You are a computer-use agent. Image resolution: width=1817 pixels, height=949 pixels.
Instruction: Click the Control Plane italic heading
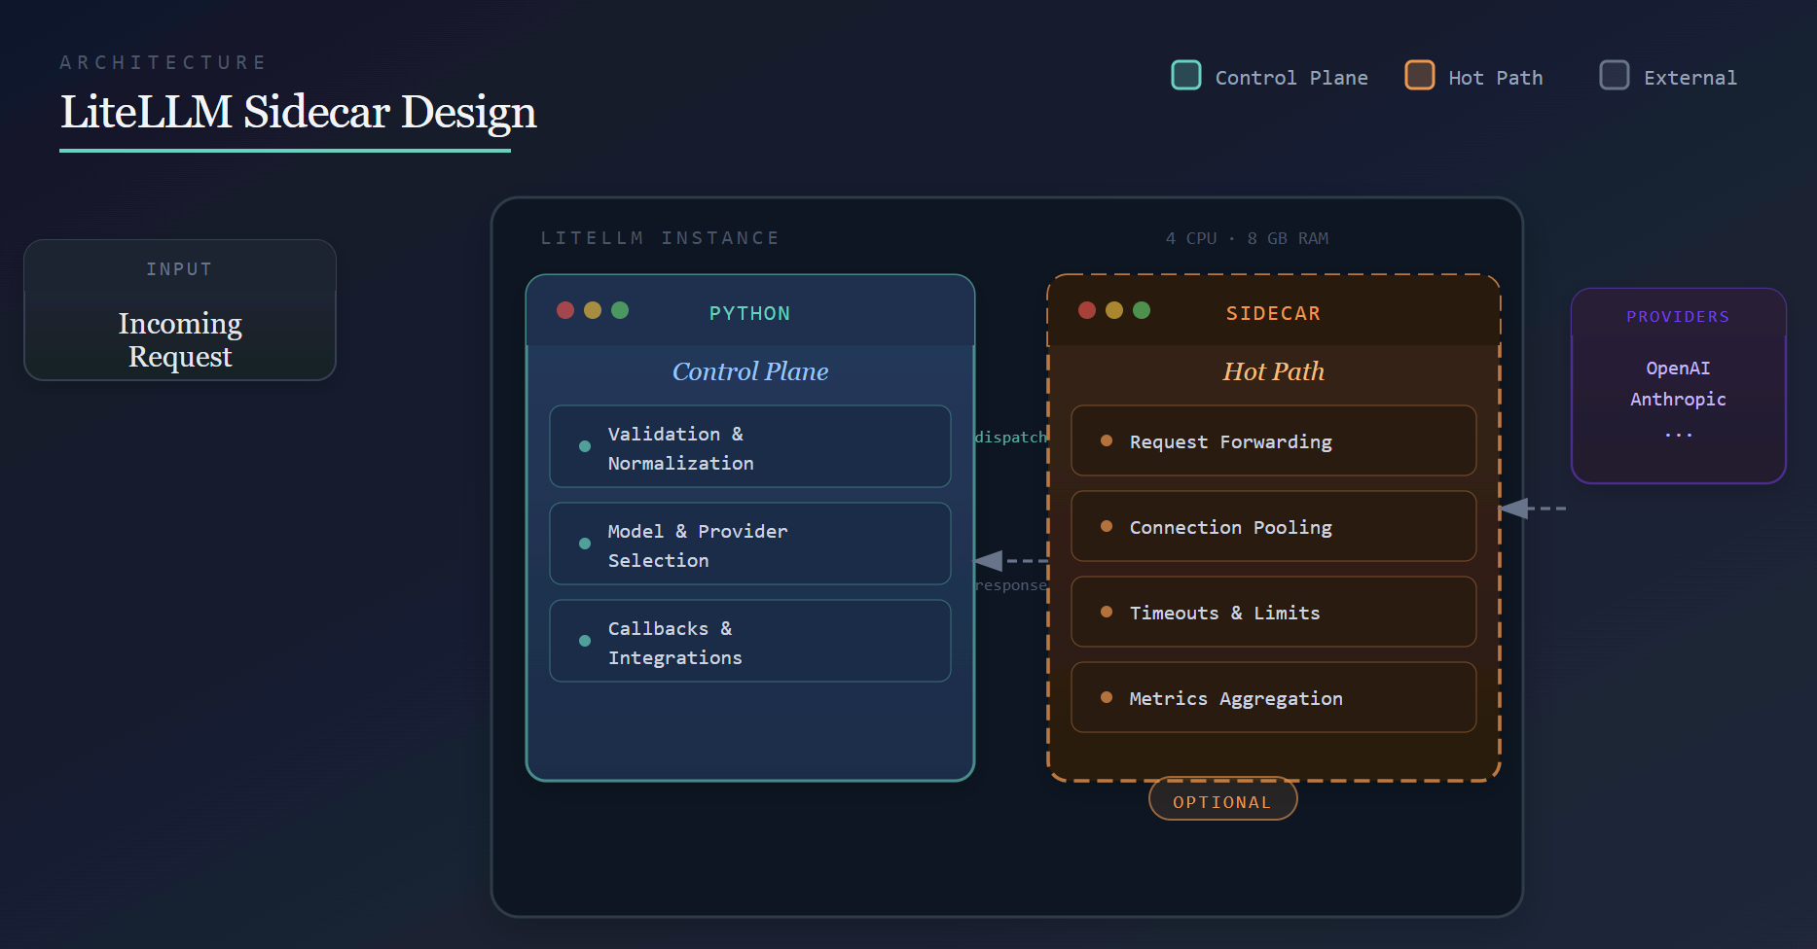pos(750,371)
